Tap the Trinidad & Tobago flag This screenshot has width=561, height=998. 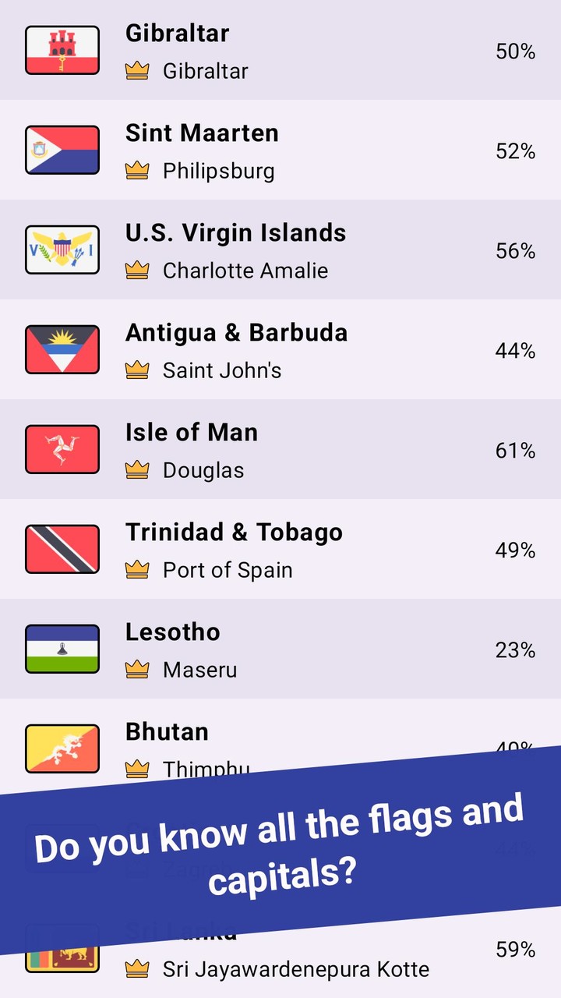click(x=62, y=549)
